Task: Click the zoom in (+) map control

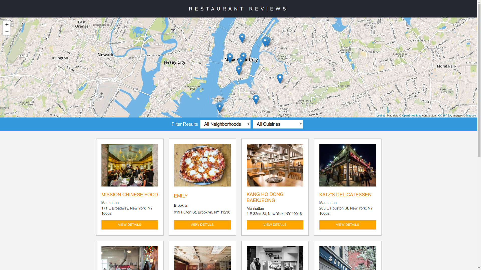Action: tap(7, 24)
